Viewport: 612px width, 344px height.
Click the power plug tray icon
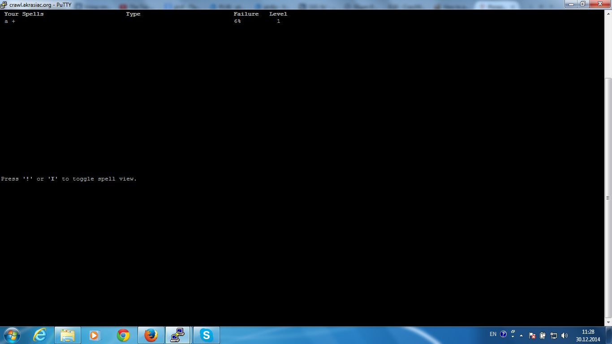(543, 335)
